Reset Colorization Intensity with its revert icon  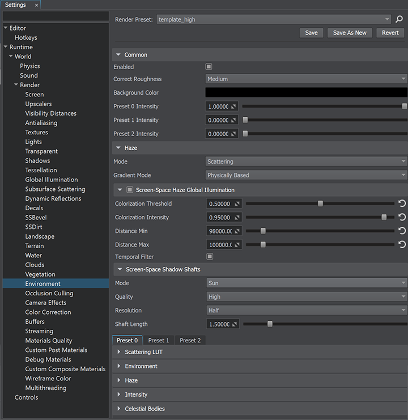(x=402, y=217)
